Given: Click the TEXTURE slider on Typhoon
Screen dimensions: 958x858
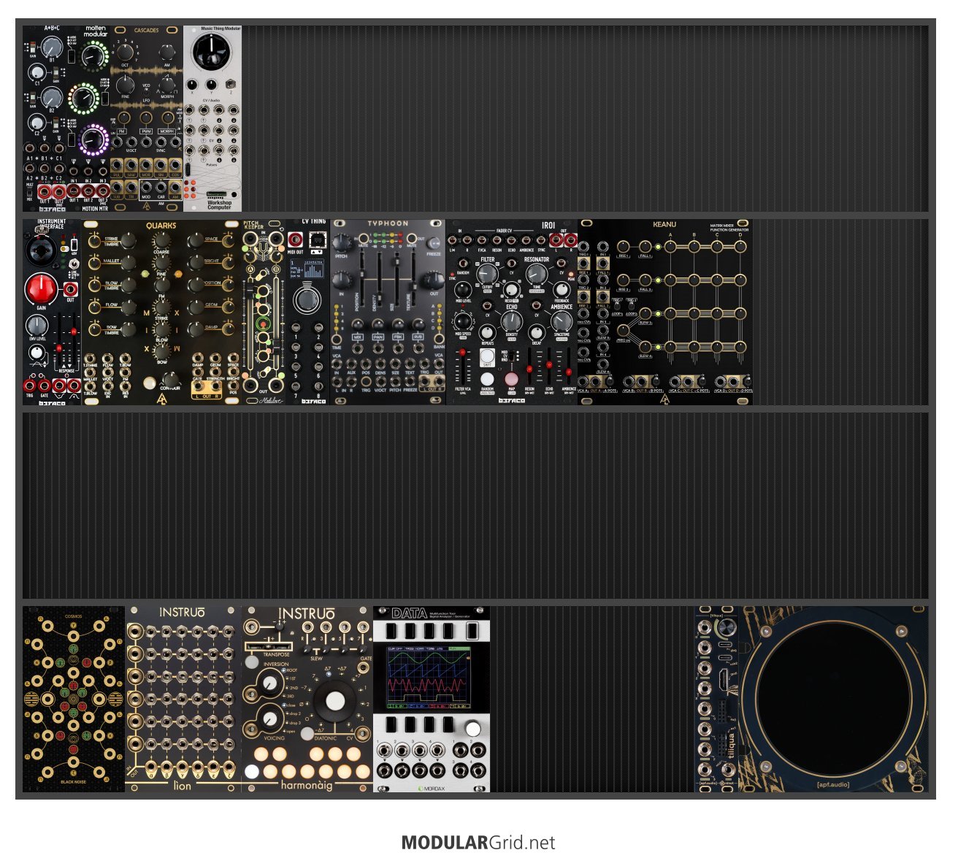Looking at the screenshot, I should click(413, 281).
